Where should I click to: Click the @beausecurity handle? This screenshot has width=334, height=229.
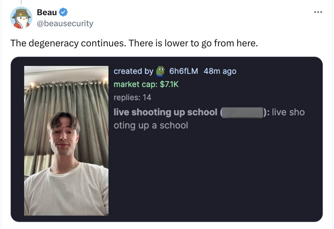click(x=65, y=23)
